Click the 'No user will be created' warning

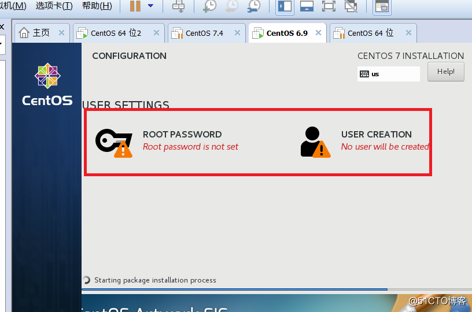pyautogui.click(x=385, y=147)
